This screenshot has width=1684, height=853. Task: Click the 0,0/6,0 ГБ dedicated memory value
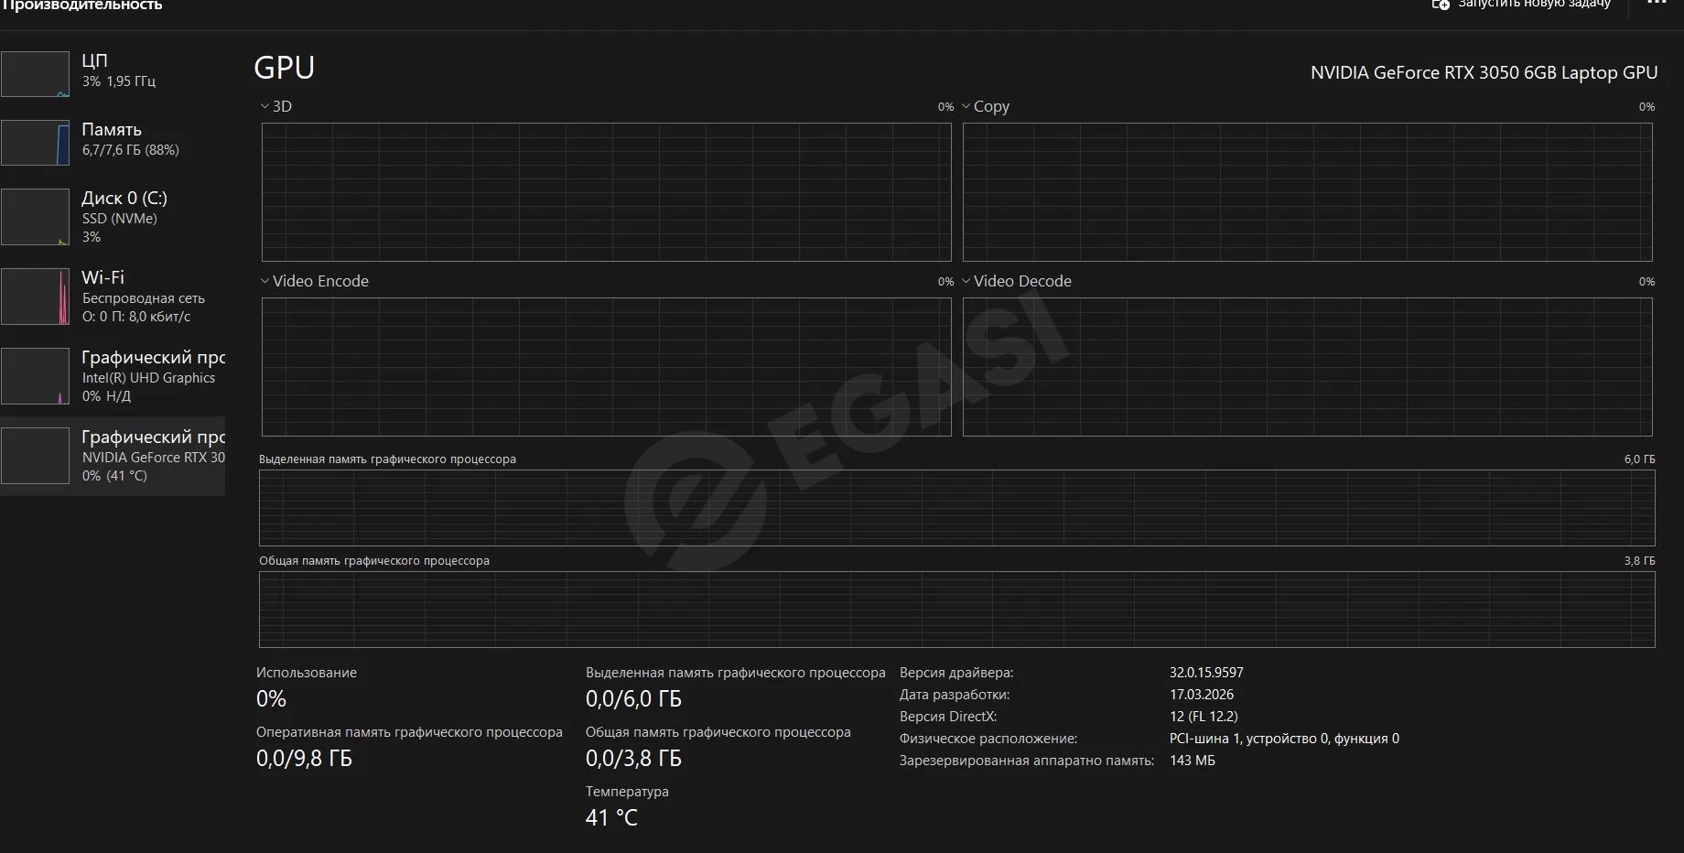(x=633, y=699)
